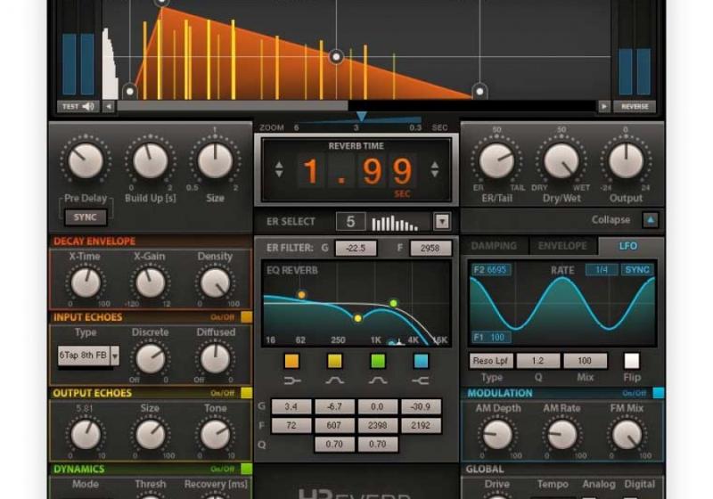Image resolution: width=713 pixels, height=499 pixels.
Task: Click the orange EQ band square
Action: click(x=291, y=361)
